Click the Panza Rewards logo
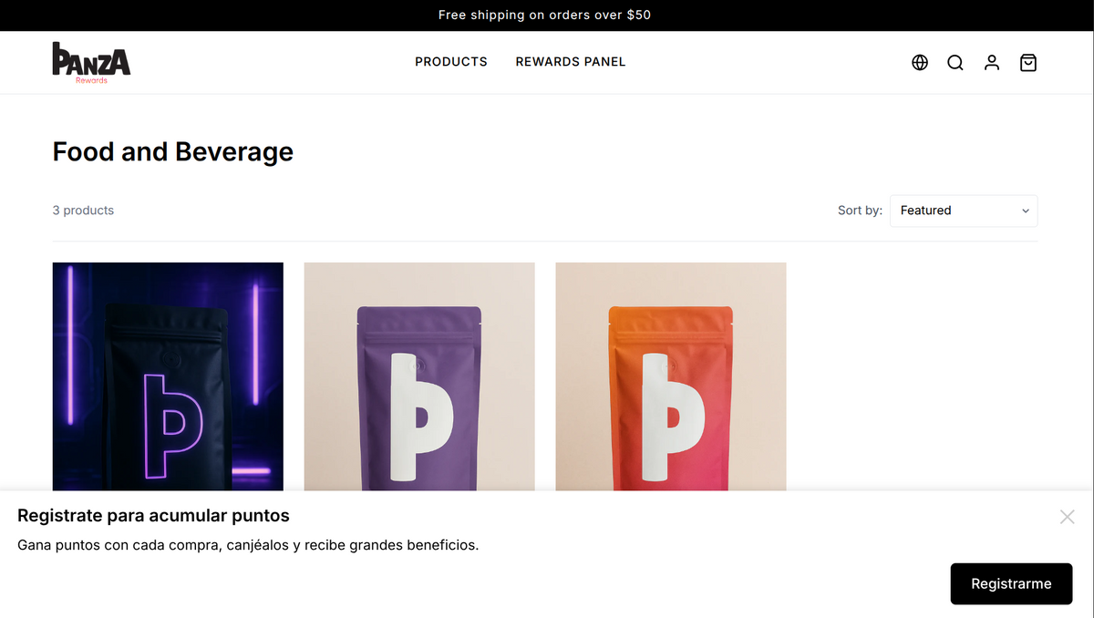This screenshot has height=618, width=1094. (90, 62)
